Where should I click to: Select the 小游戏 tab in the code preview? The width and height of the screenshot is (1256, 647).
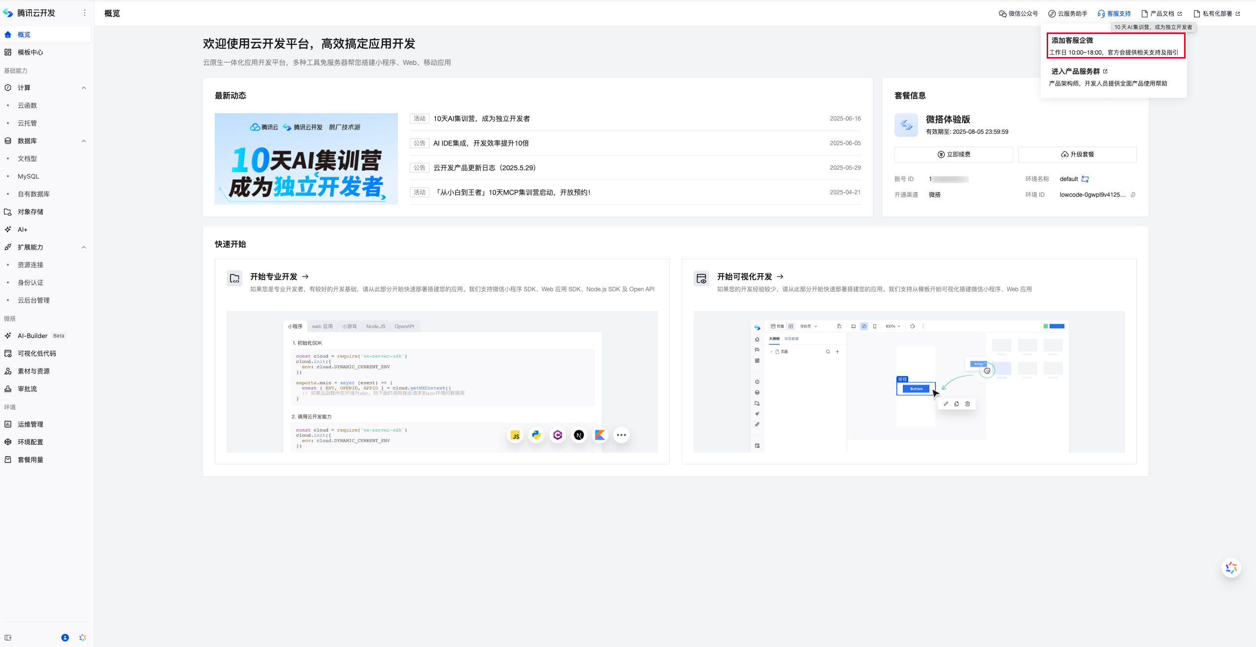pos(350,327)
